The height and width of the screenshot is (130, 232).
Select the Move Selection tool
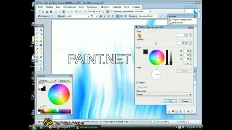41,34
